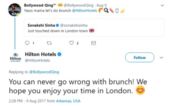
Task: Click the @sonakshisinha handle
Action: (74, 25)
